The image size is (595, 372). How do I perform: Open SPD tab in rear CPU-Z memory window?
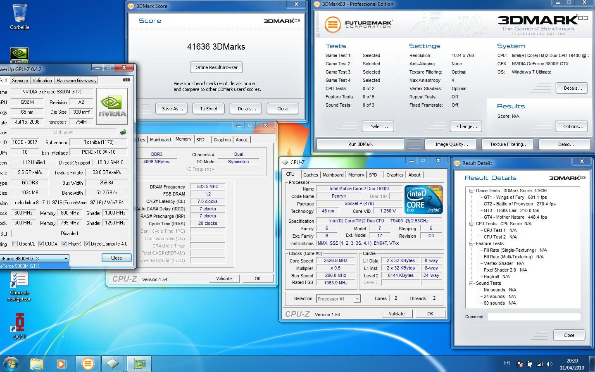click(200, 140)
